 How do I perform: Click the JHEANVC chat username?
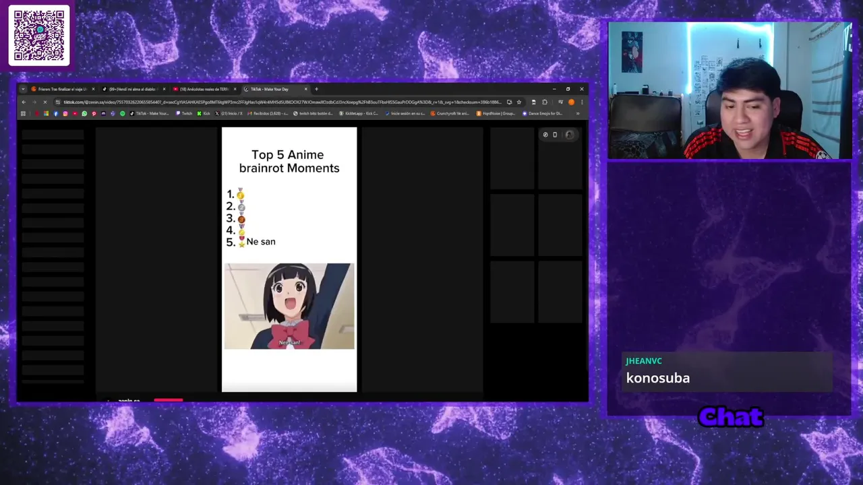pos(644,361)
